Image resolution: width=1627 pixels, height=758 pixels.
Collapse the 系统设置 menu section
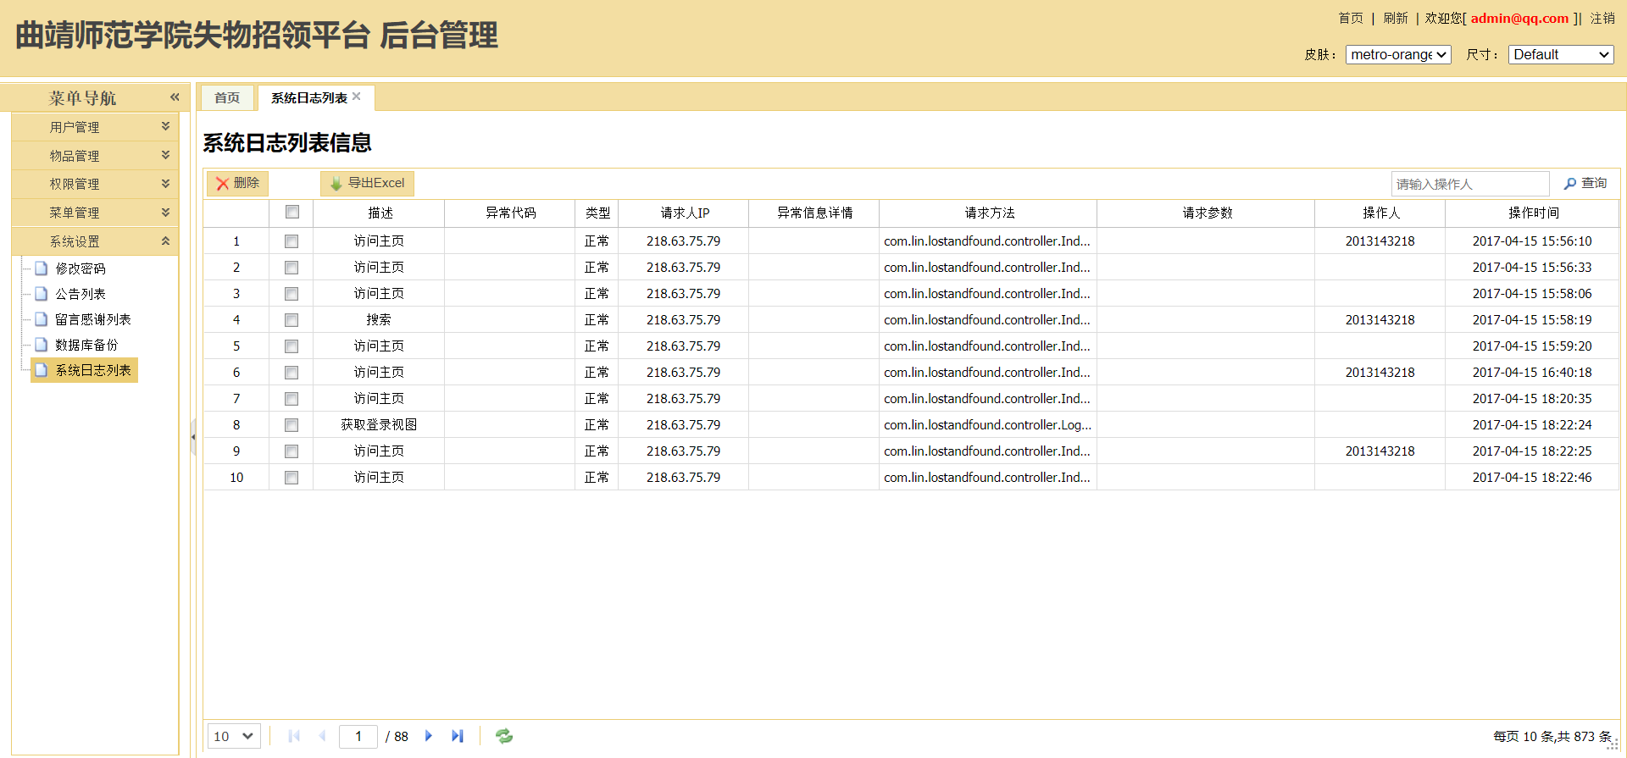pyautogui.click(x=95, y=241)
